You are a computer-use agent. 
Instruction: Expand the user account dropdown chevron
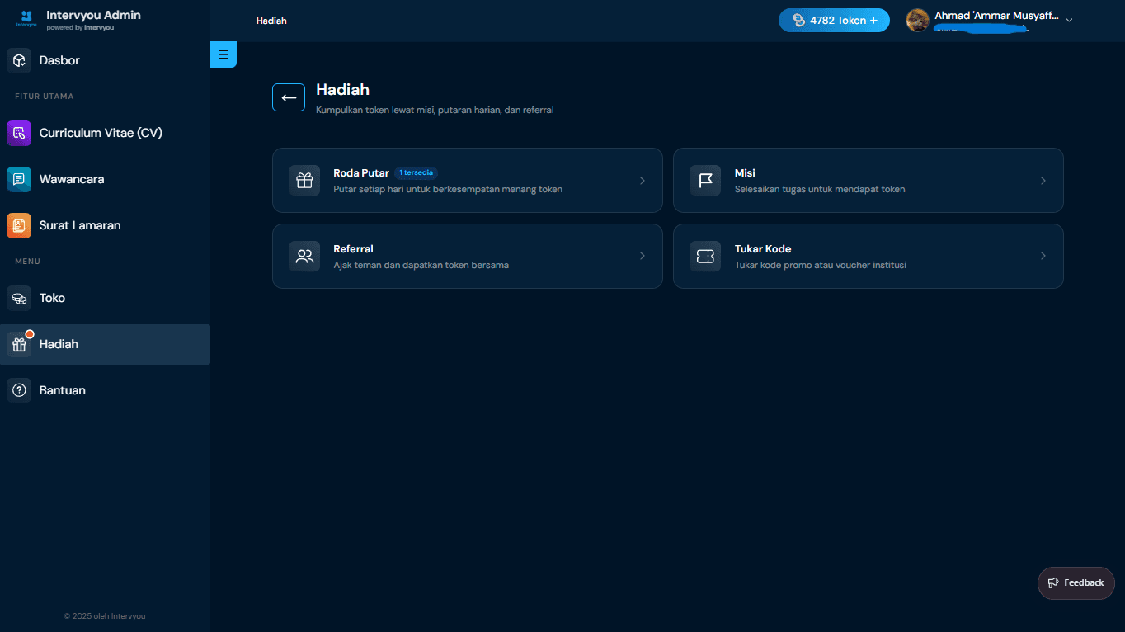1069,21
